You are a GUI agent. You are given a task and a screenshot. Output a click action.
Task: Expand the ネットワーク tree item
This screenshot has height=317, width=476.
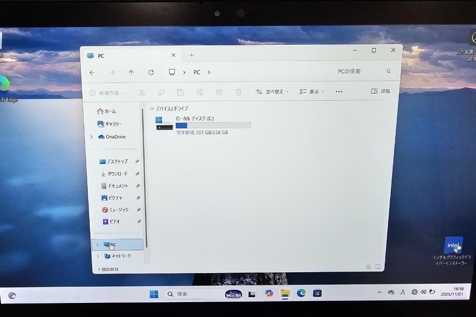[x=97, y=256]
